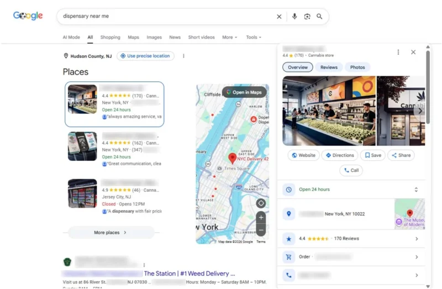Click the star reviews icon
Screen dimensions: 442x289
click(x=288, y=239)
